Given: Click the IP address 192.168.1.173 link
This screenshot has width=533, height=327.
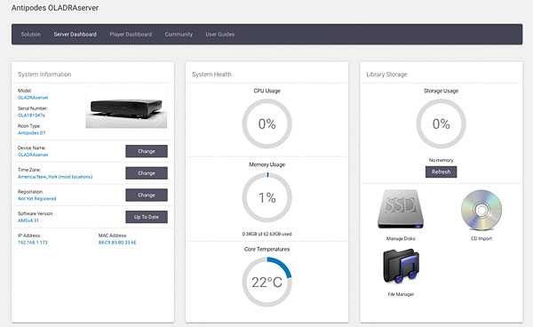Looking at the screenshot, I should pos(33,243).
